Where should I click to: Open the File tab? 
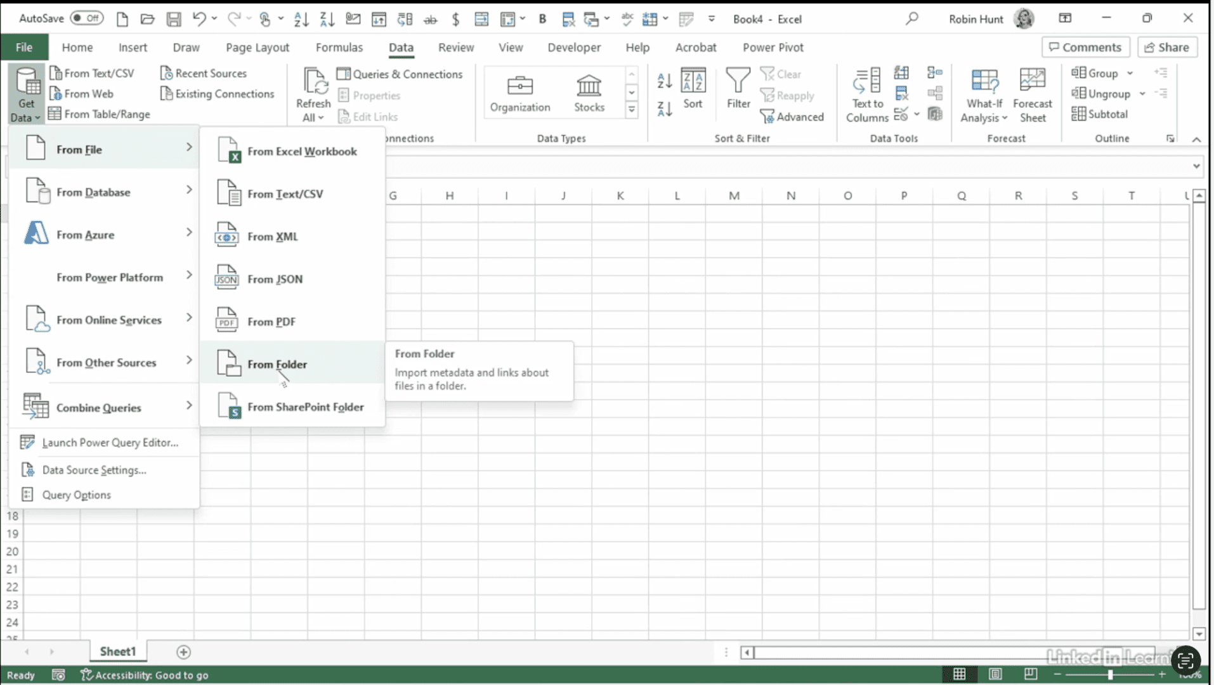tap(24, 47)
